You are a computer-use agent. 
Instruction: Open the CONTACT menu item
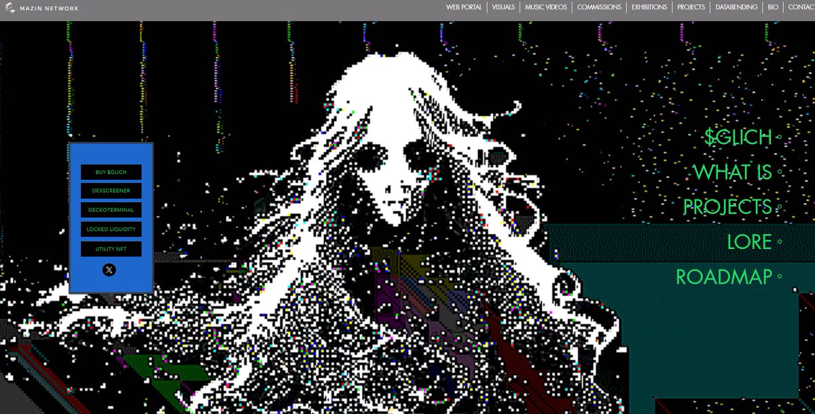[x=801, y=7]
